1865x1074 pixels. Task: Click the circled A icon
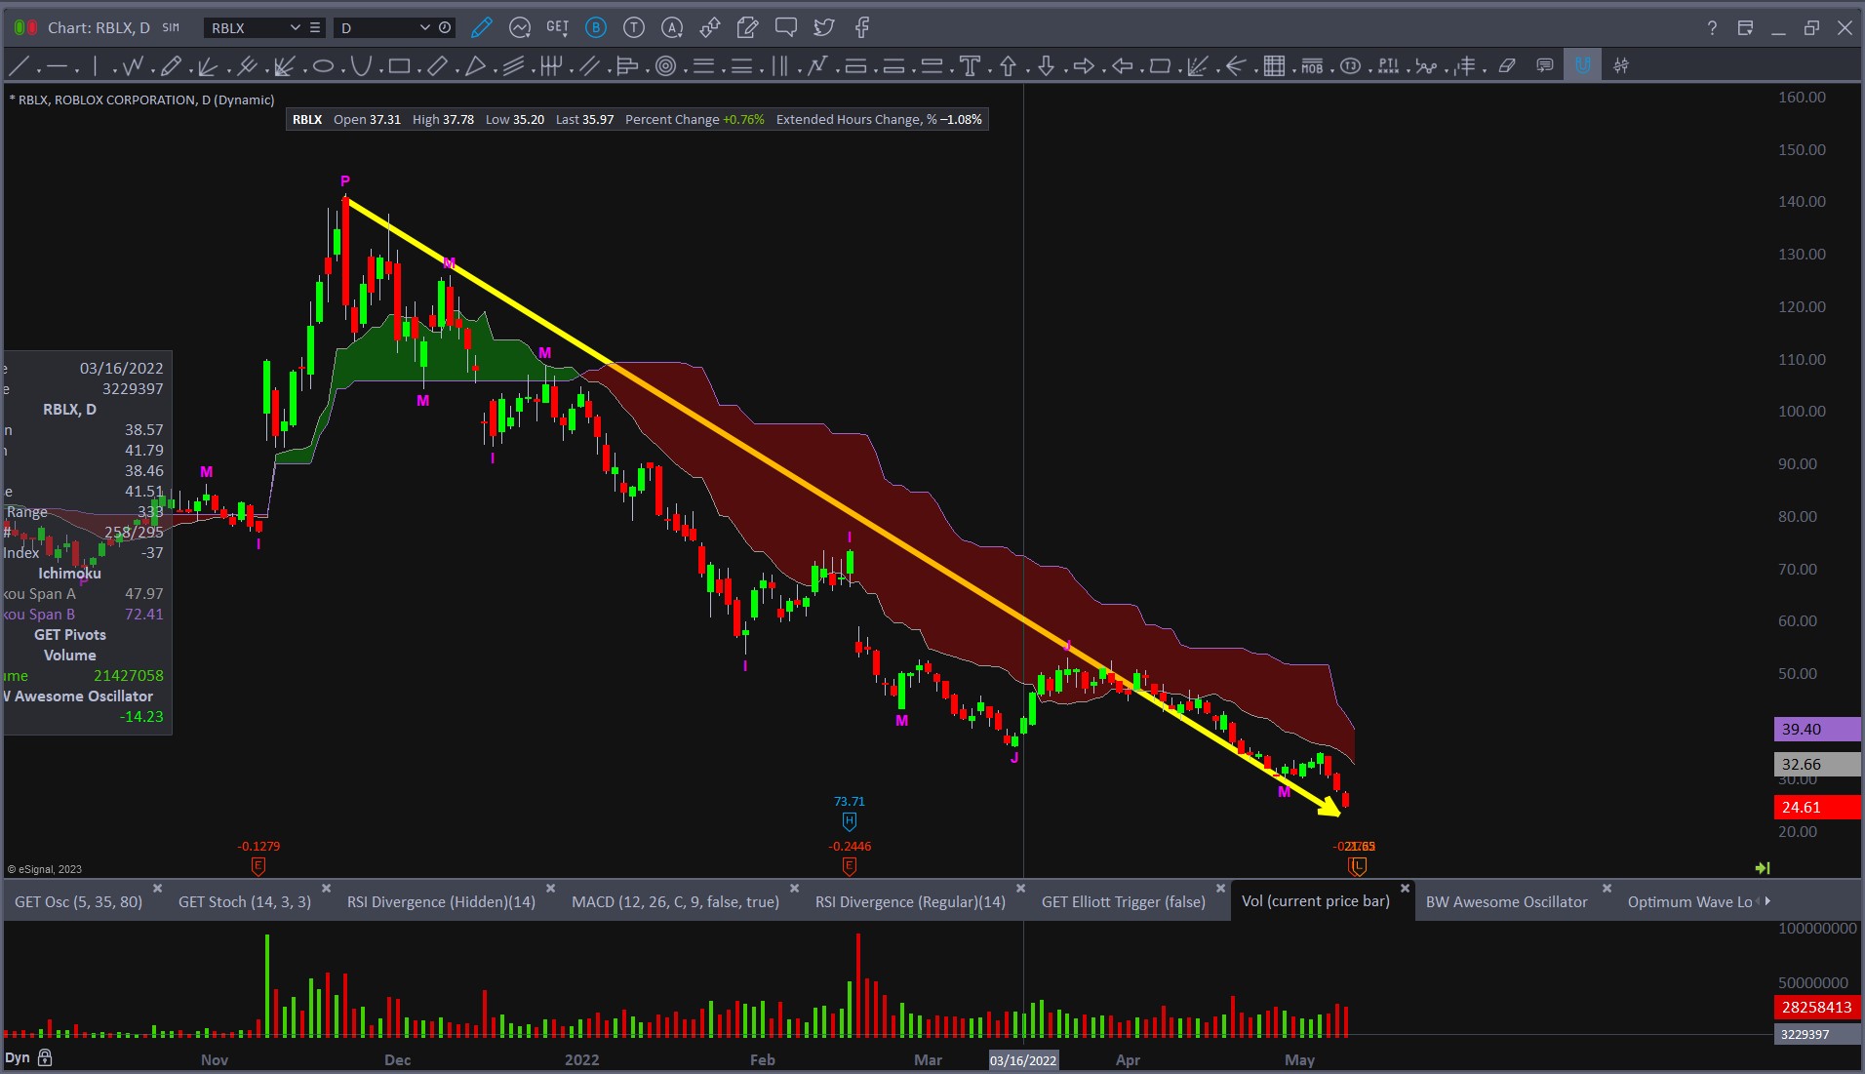[672, 28]
